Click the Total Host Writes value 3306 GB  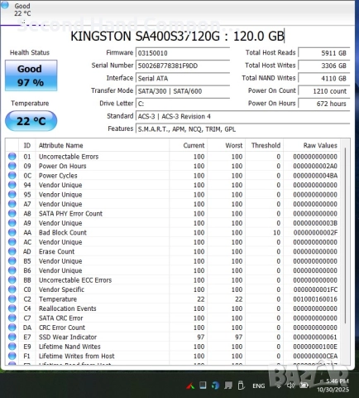tap(324, 66)
